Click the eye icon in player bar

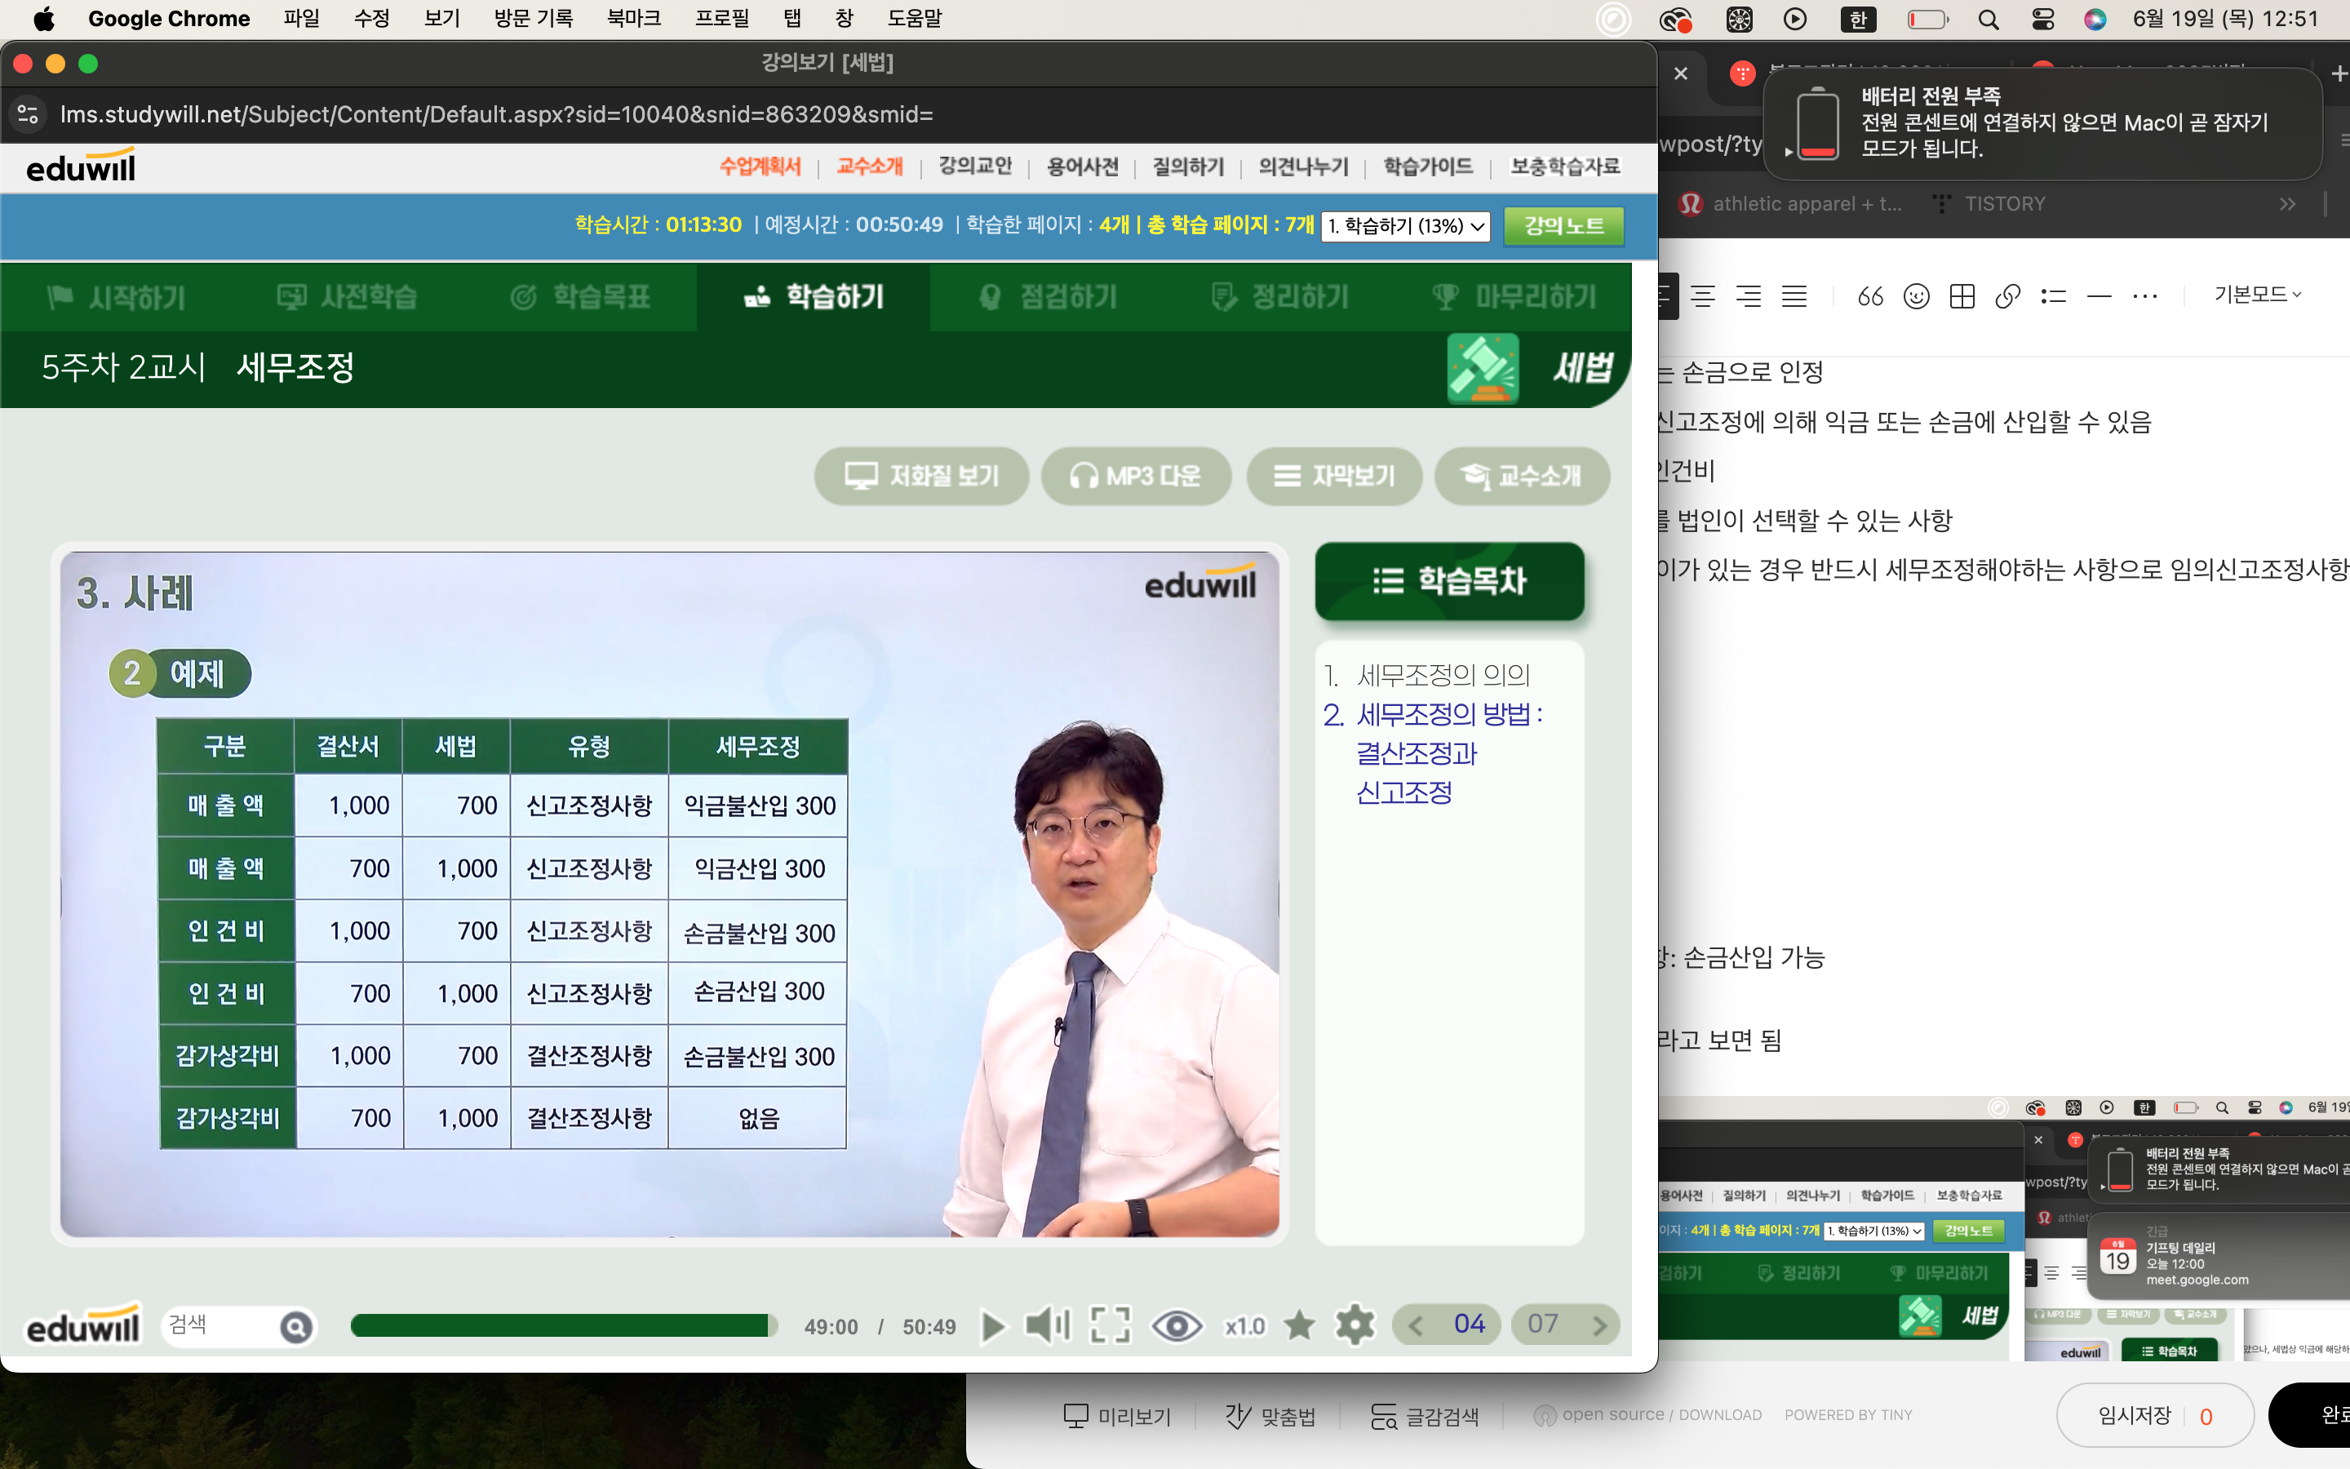[x=1176, y=1325]
